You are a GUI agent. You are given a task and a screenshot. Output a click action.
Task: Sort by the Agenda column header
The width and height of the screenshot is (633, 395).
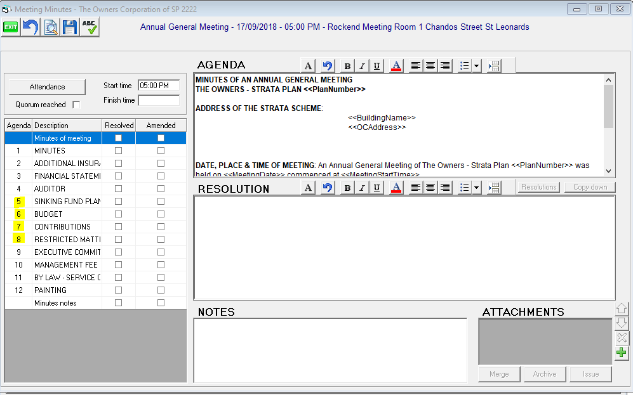[x=18, y=126]
